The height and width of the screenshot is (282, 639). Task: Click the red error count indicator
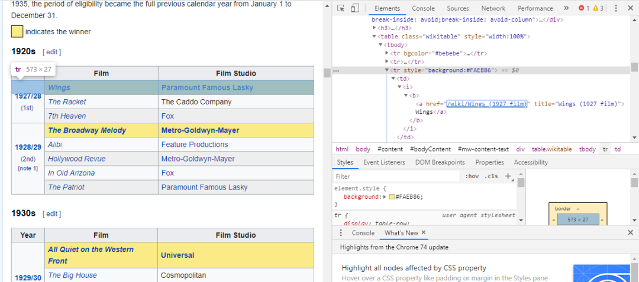point(584,8)
